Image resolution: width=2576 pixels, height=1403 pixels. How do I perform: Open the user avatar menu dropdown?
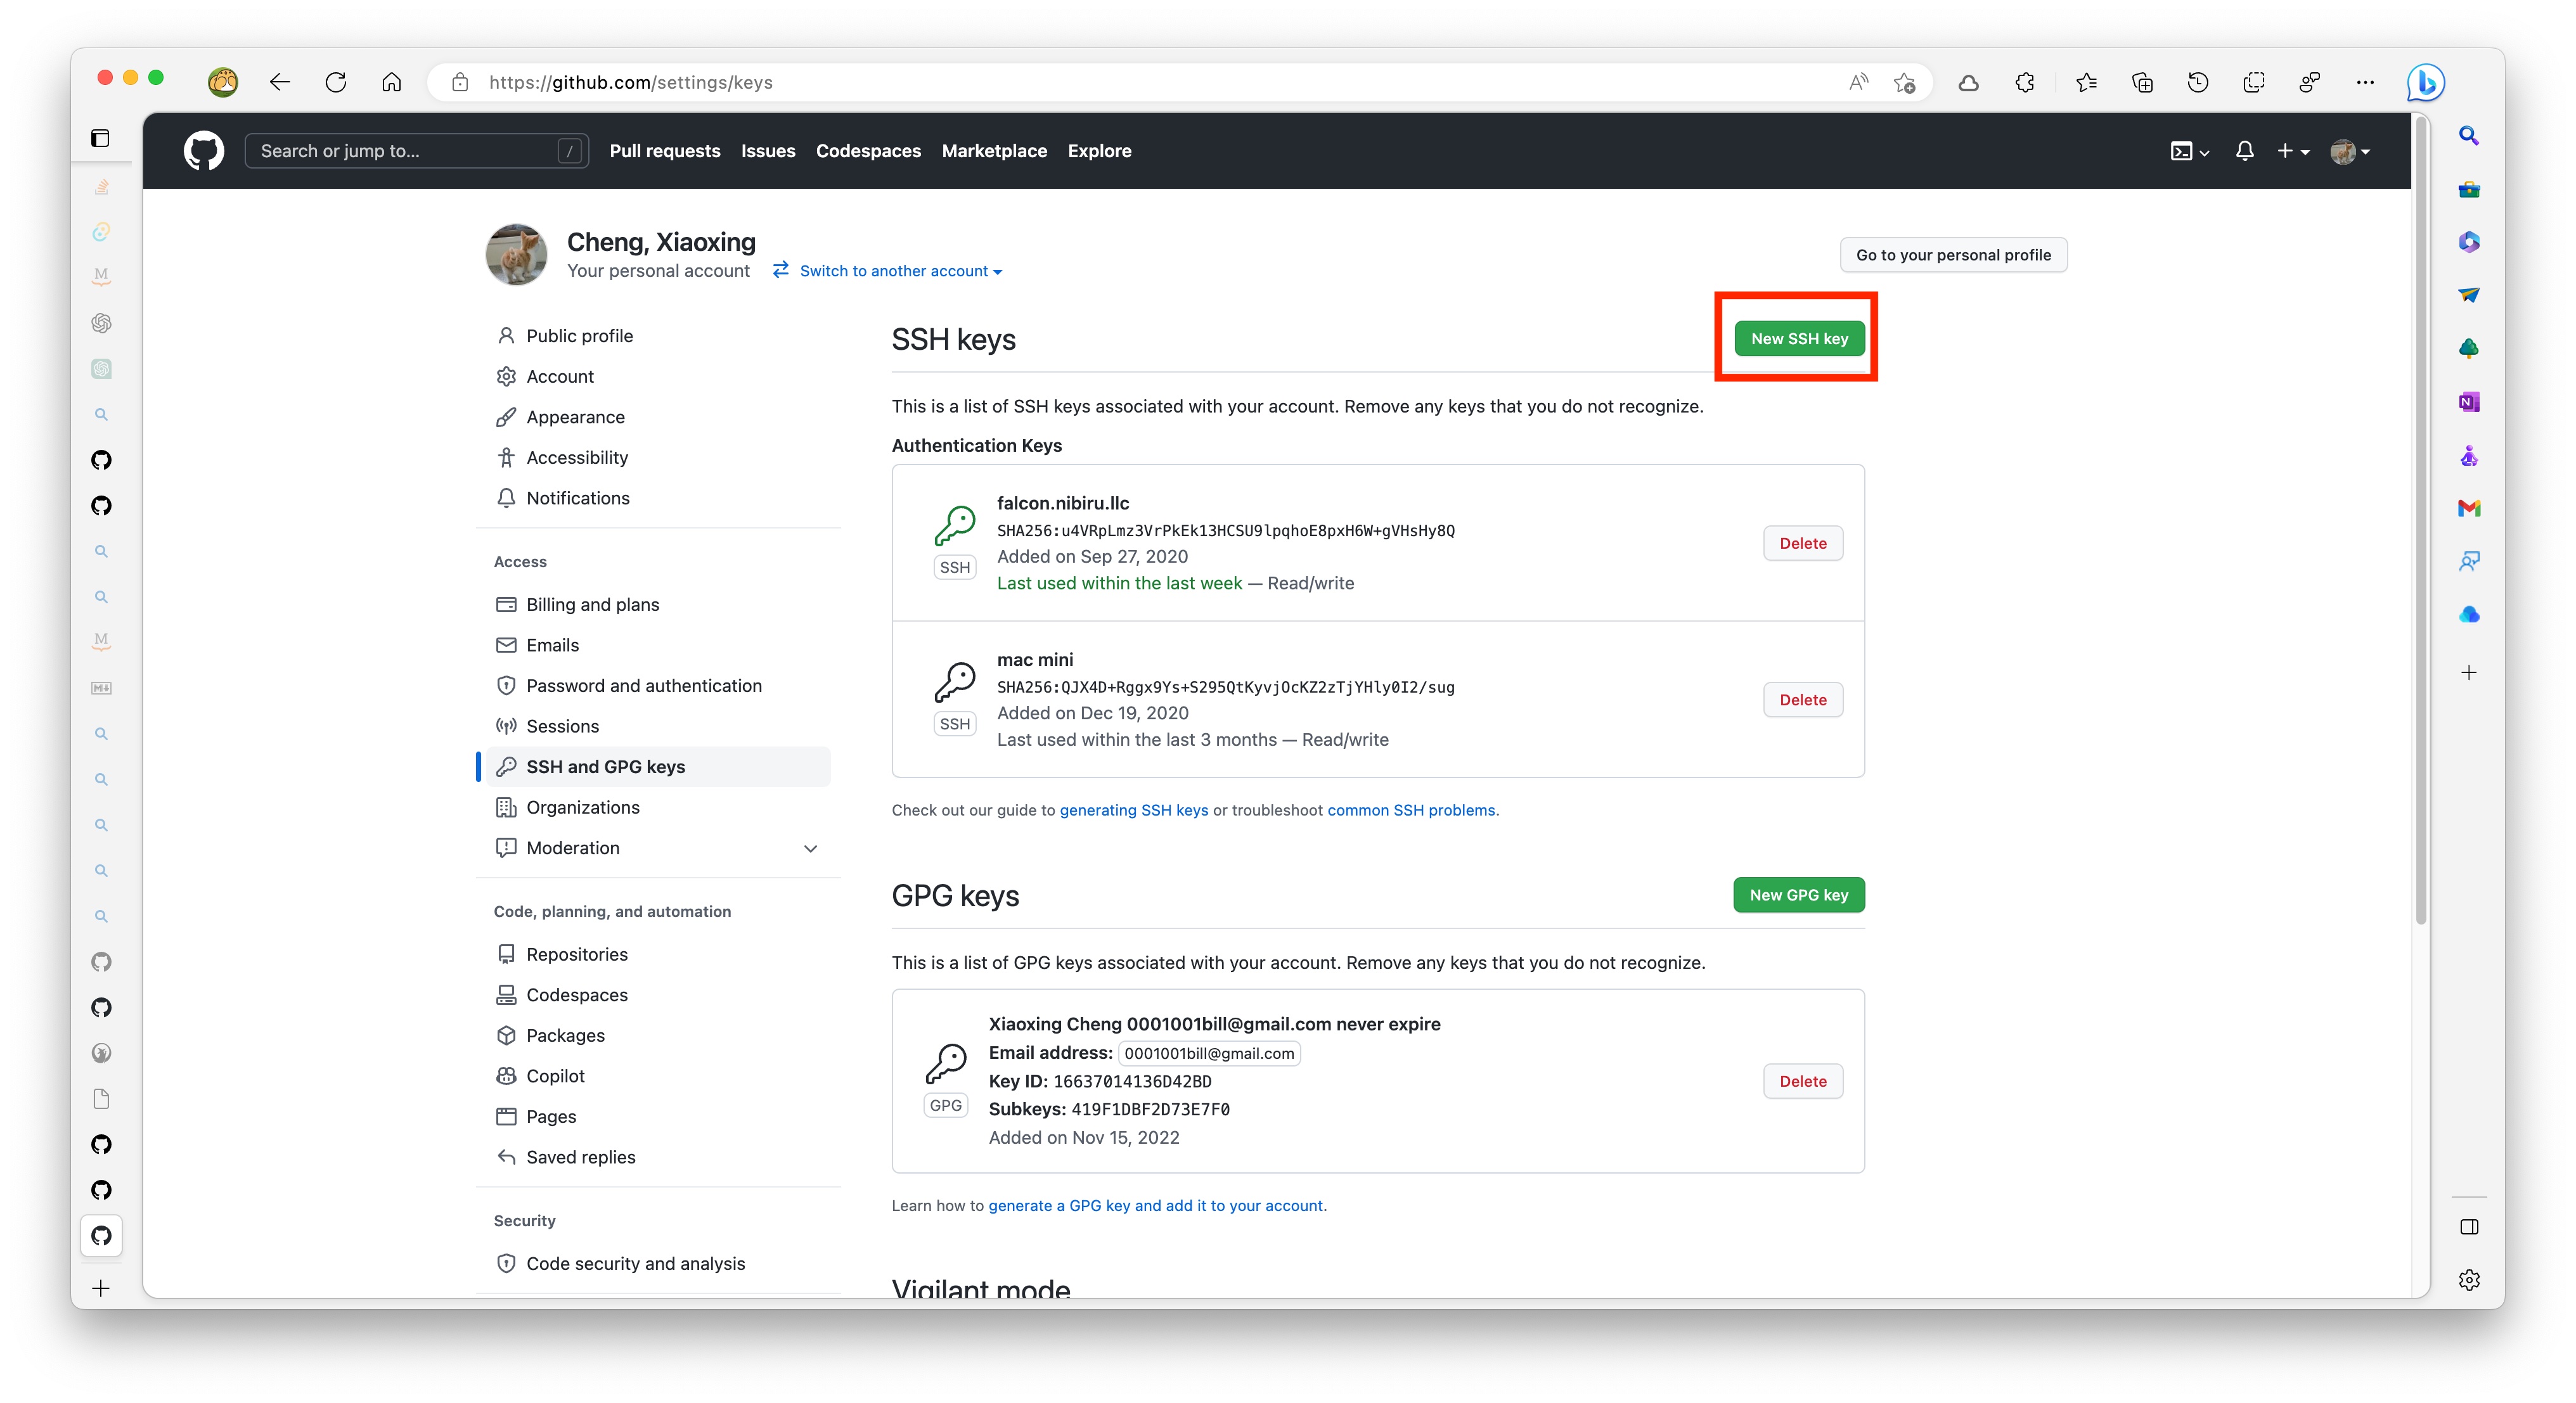(2350, 151)
